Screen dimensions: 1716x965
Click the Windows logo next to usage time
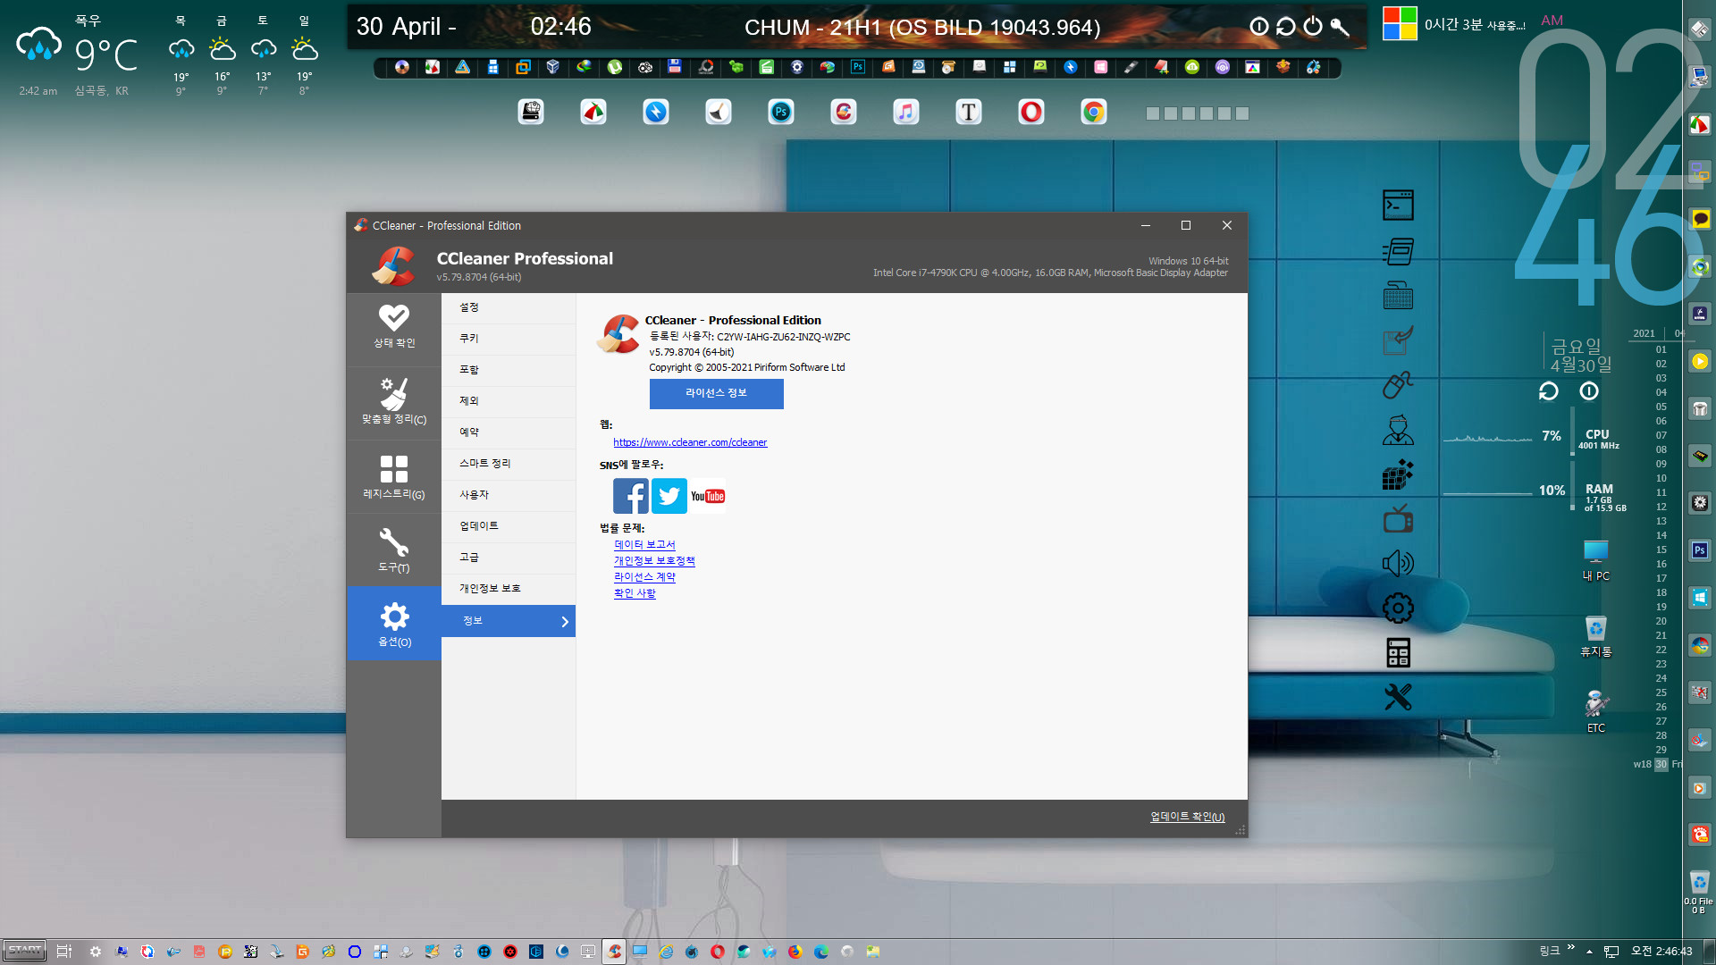(1400, 23)
